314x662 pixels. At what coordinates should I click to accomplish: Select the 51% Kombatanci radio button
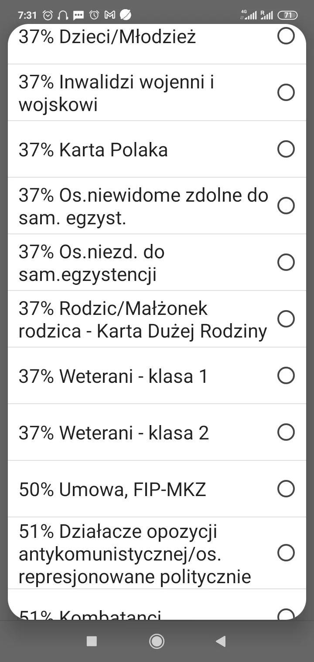[x=286, y=614]
